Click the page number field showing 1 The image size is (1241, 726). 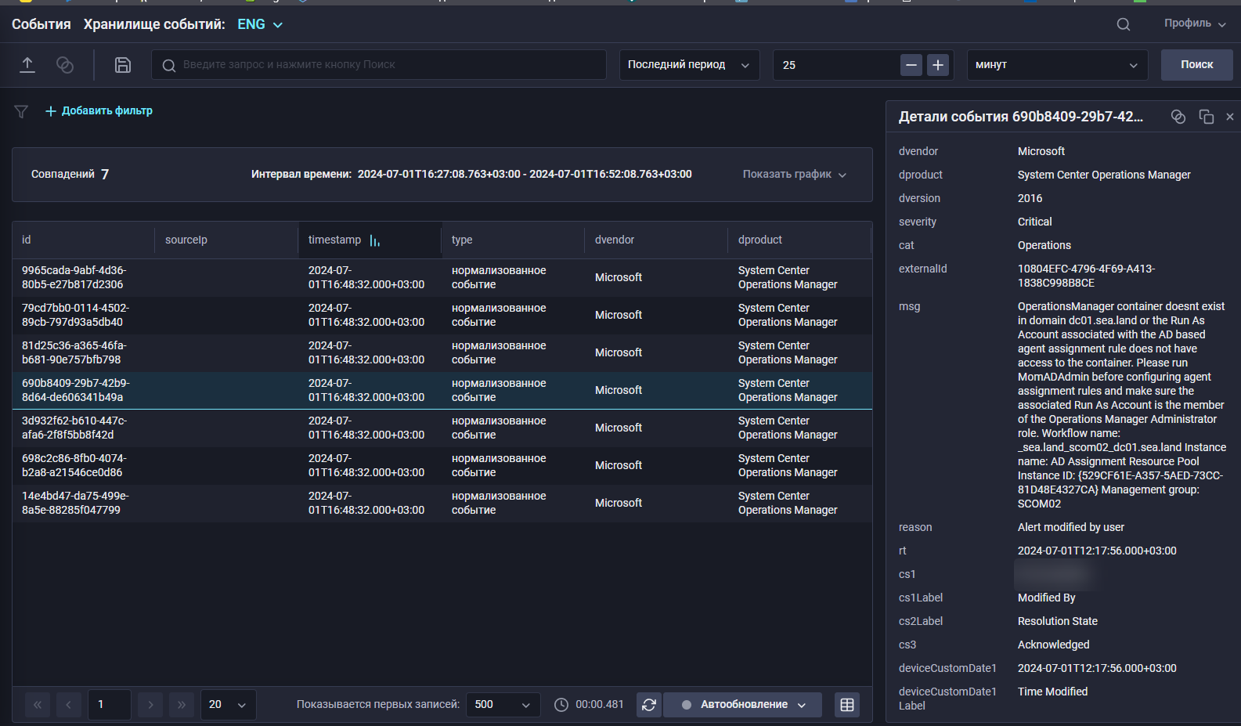pos(110,705)
